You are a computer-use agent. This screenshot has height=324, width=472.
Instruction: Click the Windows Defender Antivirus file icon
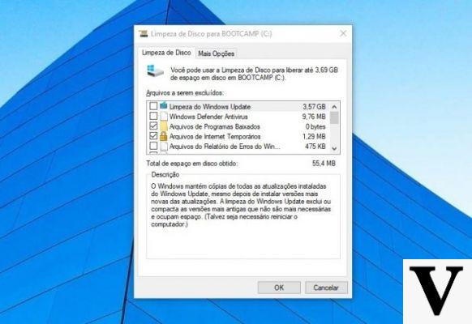164,116
